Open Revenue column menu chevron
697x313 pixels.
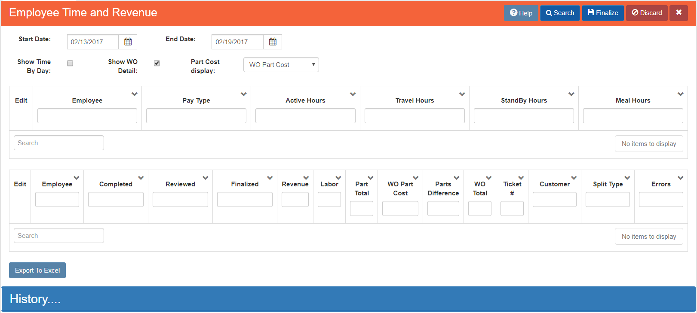click(x=306, y=178)
